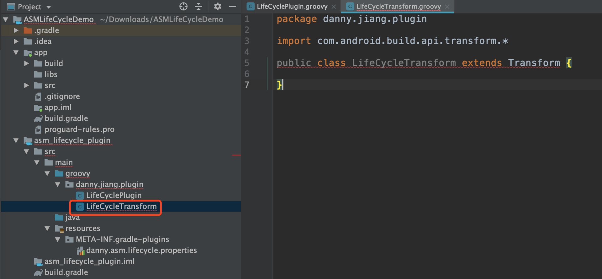
Task: Close the LifeCycleTransform.groovy tab
Action: pyautogui.click(x=447, y=7)
